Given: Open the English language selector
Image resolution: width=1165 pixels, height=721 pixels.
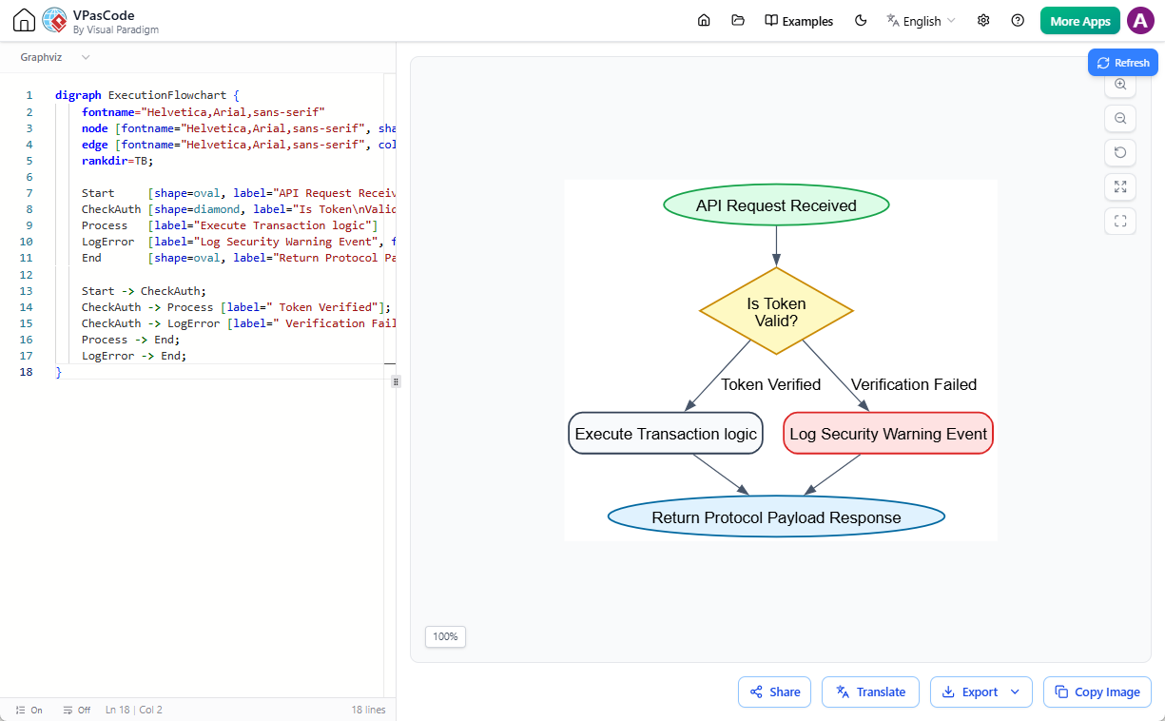Looking at the screenshot, I should tap(921, 21).
